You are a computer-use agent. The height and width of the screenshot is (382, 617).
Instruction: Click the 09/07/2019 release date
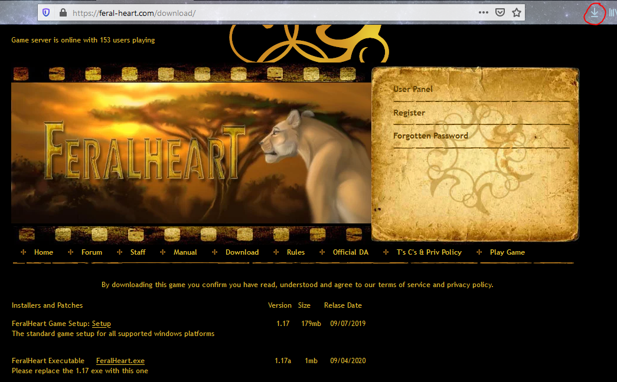(348, 324)
